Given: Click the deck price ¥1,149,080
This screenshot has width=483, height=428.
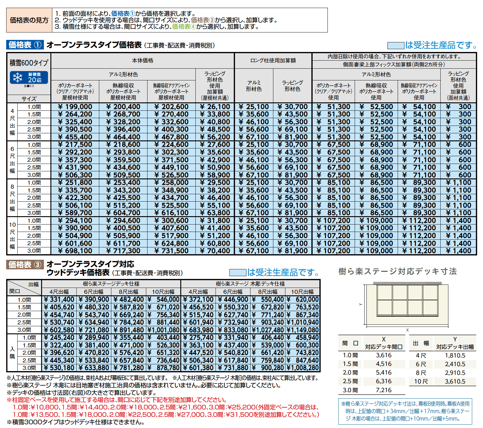Looking at the screenshot, I should [x=302, y=330].
